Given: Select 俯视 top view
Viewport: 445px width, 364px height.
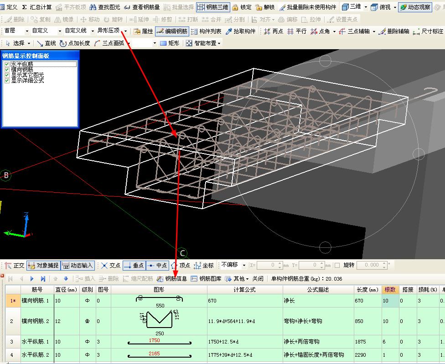Looking at the screenshot, I should pos(381,7).
